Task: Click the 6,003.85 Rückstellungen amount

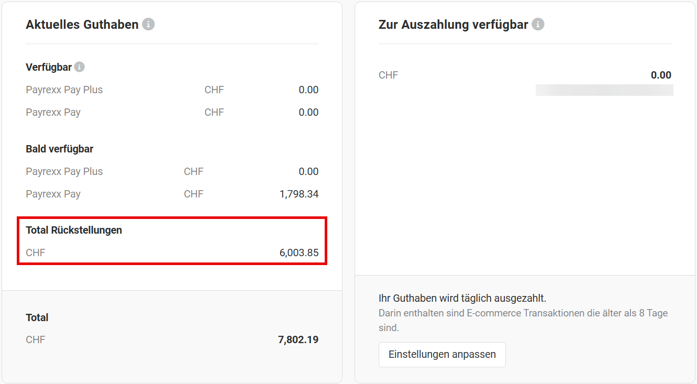Action: coord(299,253)
